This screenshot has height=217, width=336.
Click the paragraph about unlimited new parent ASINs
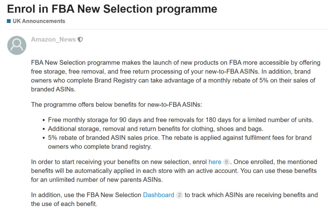click(174, 171)
